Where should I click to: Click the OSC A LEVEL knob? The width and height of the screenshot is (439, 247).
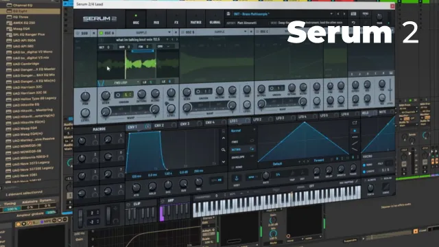(x=171, y=108)
